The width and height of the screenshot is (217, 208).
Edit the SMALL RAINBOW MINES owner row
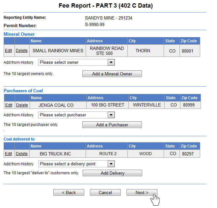tap(9, 51)
